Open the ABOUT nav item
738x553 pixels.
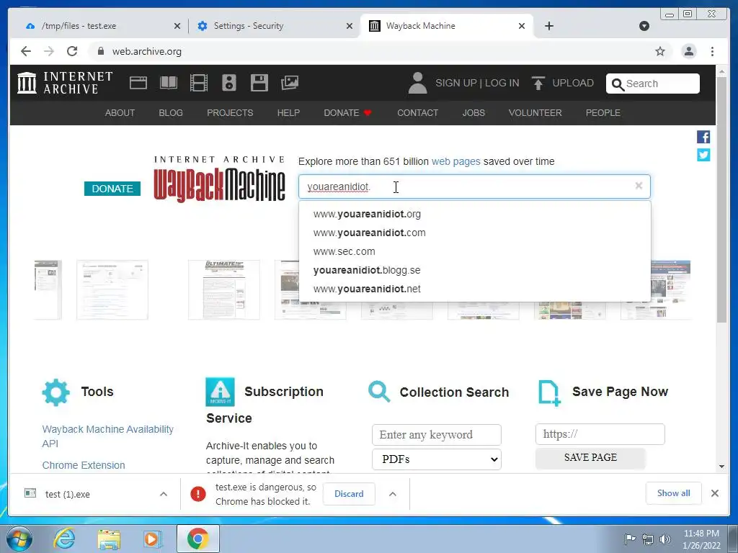(x=120, y=113)
